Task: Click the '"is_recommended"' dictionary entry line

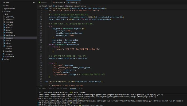Action: [x=79, y=74]
